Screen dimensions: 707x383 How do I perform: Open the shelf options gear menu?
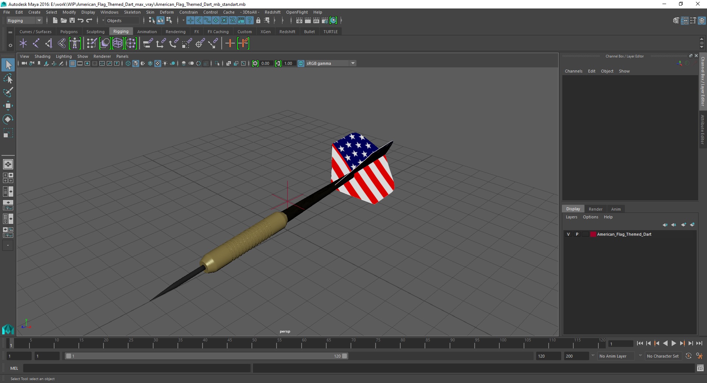(10, 45)
